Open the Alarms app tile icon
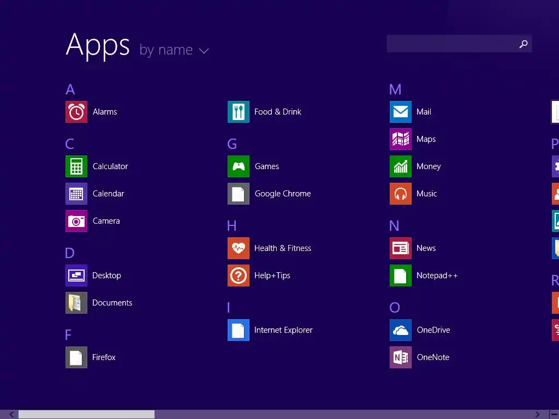 click(x=76, y=112)
